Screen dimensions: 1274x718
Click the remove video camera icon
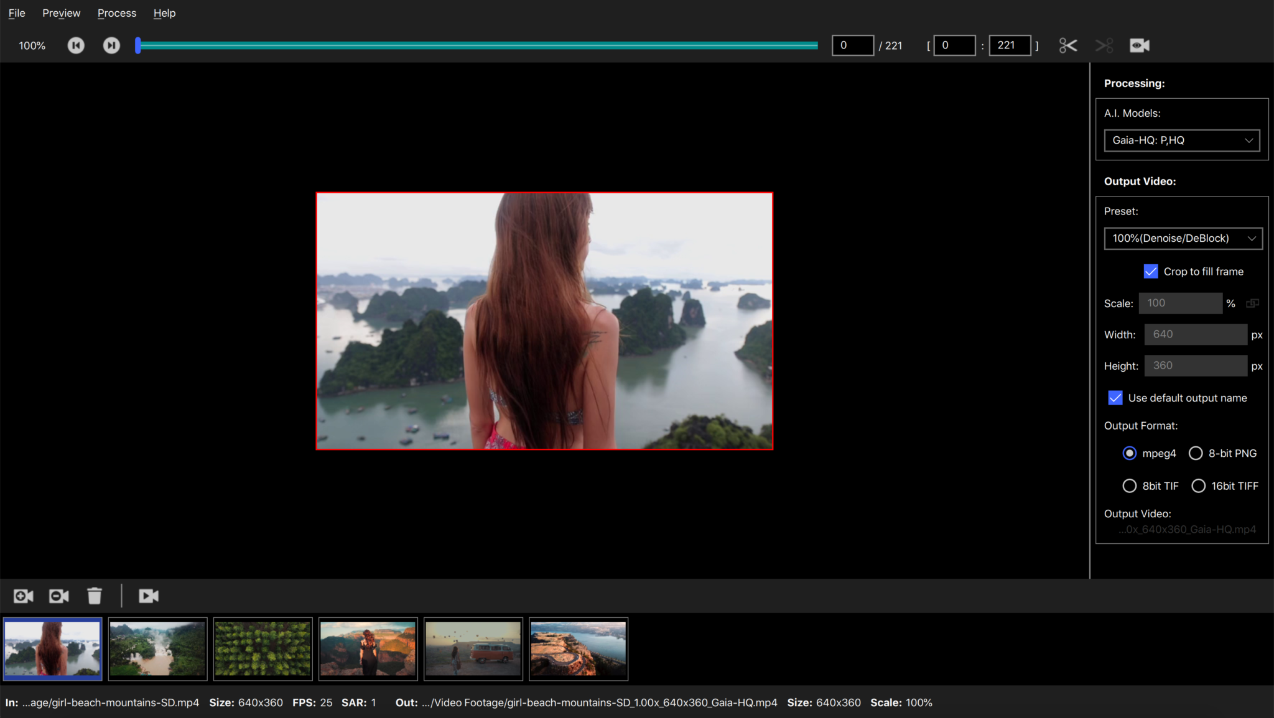59,596
